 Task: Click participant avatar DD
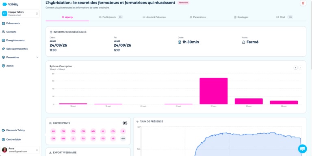click(x=93, y=139)
